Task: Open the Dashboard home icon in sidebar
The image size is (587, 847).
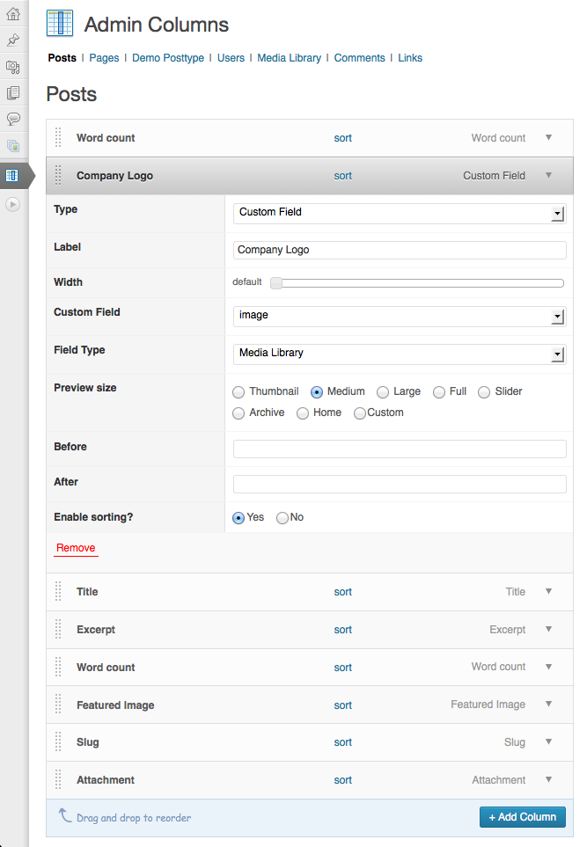Action: 13,13
